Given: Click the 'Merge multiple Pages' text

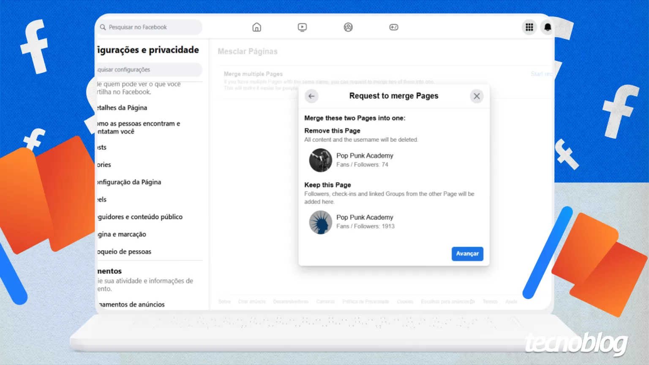Looking at the screenshot, I should (x=253, y=74).
